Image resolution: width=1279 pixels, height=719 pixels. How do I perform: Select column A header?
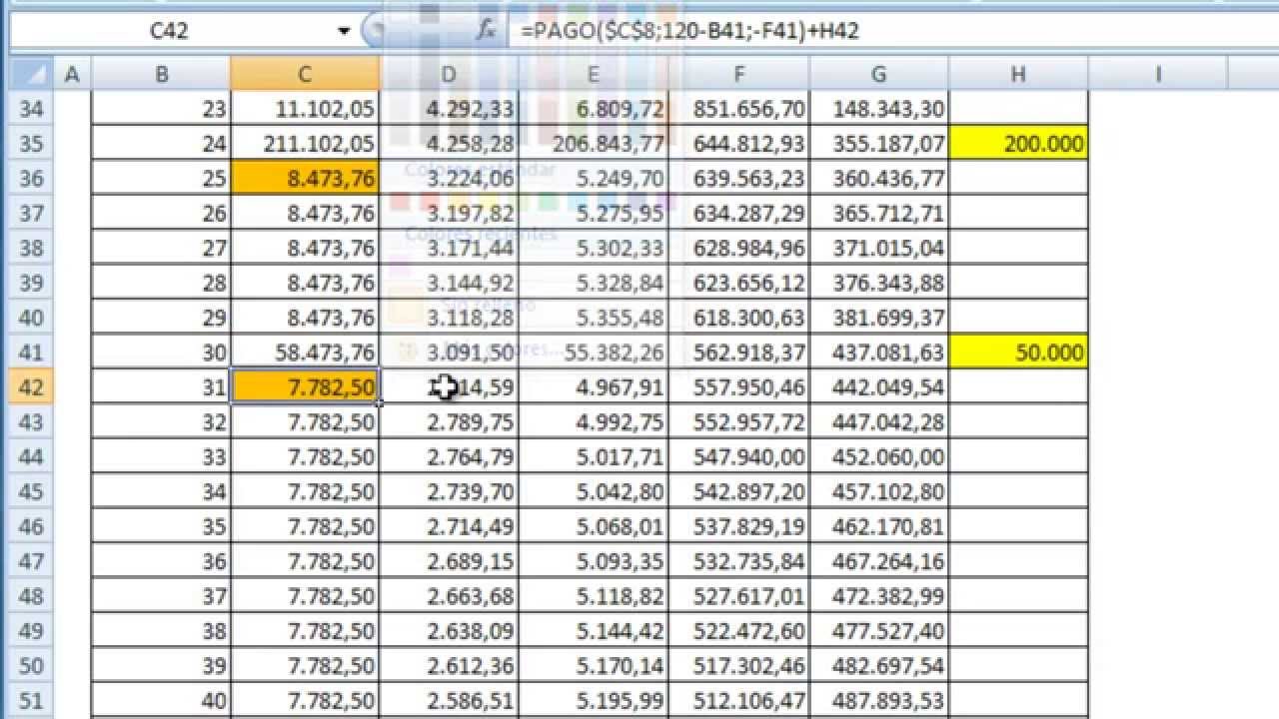coord(72,74)
